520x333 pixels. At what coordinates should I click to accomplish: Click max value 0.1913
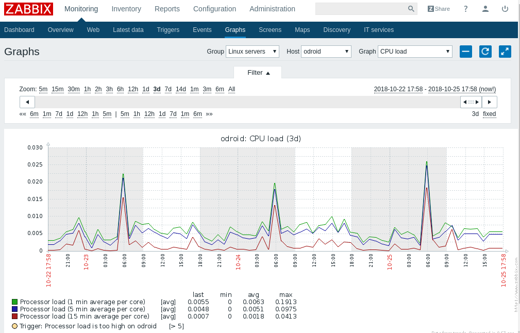point(286,302)
